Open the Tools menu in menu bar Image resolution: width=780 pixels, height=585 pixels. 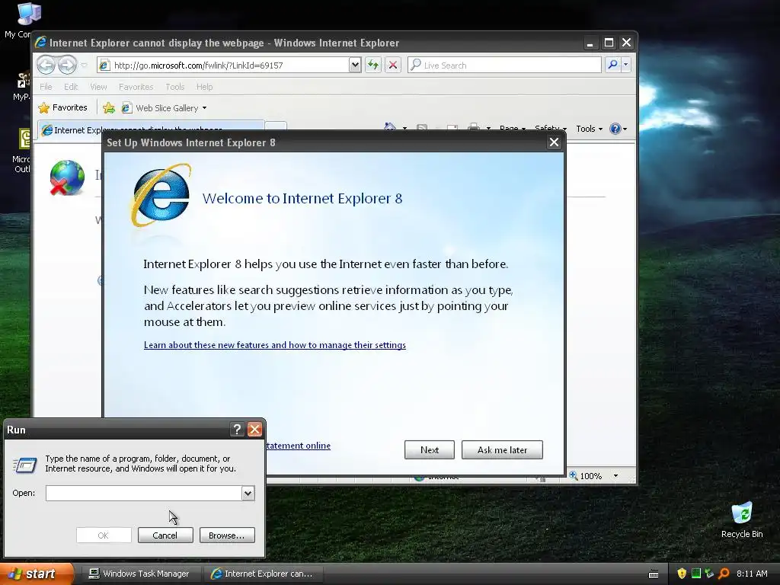(x=174, y=87)
